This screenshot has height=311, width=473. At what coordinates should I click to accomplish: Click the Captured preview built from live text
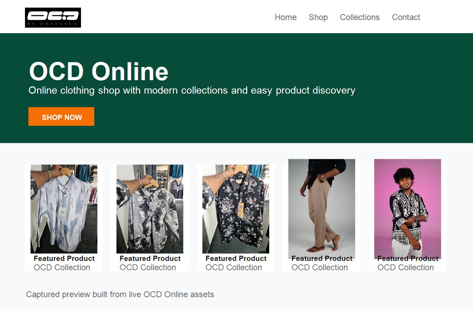point(120,294)
